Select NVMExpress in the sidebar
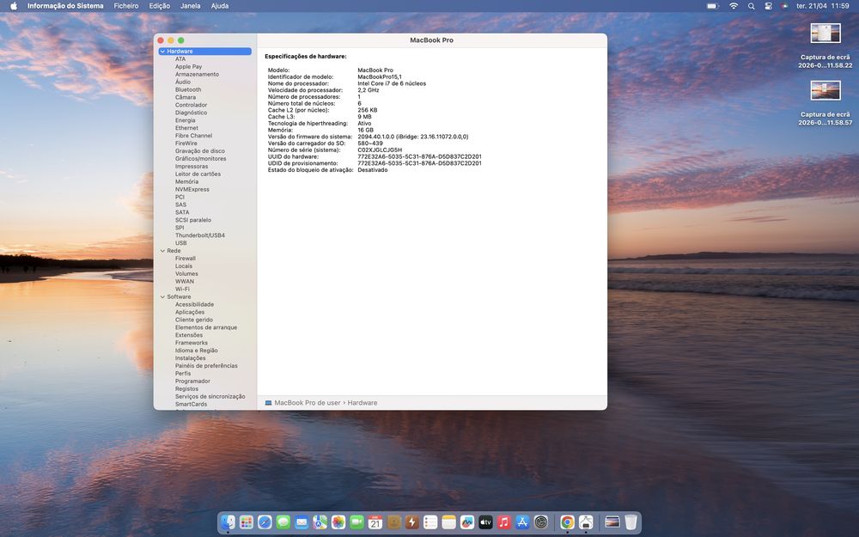859x537 pixels. point(192,190)
